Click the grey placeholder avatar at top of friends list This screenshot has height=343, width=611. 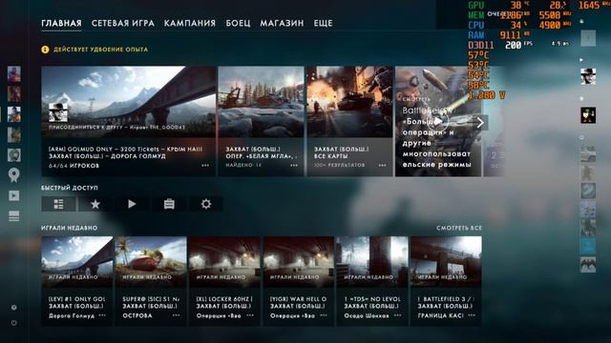(x=588, y=38)
